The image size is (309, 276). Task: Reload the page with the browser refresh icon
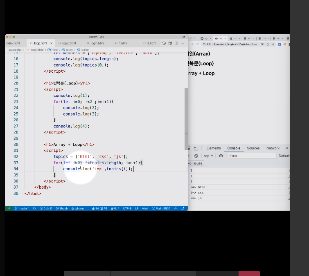[197, 45]
